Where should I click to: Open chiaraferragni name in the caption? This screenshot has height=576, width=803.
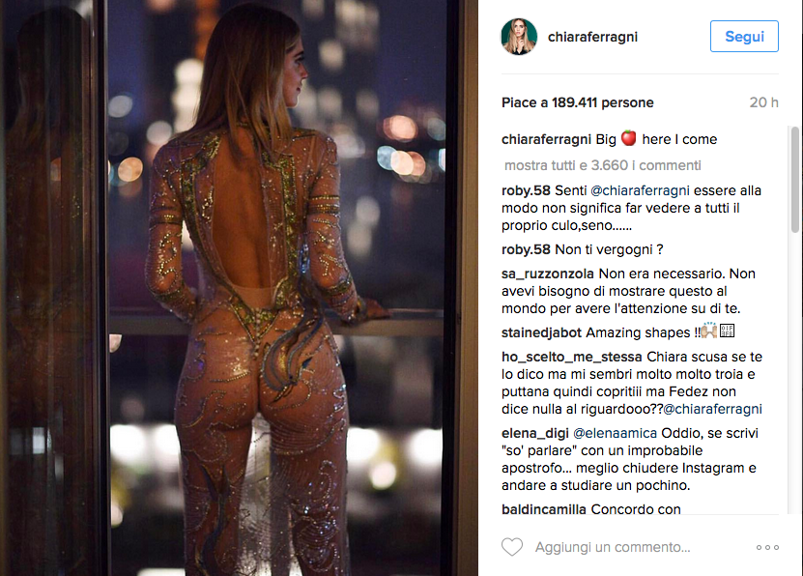coord(546,139)
